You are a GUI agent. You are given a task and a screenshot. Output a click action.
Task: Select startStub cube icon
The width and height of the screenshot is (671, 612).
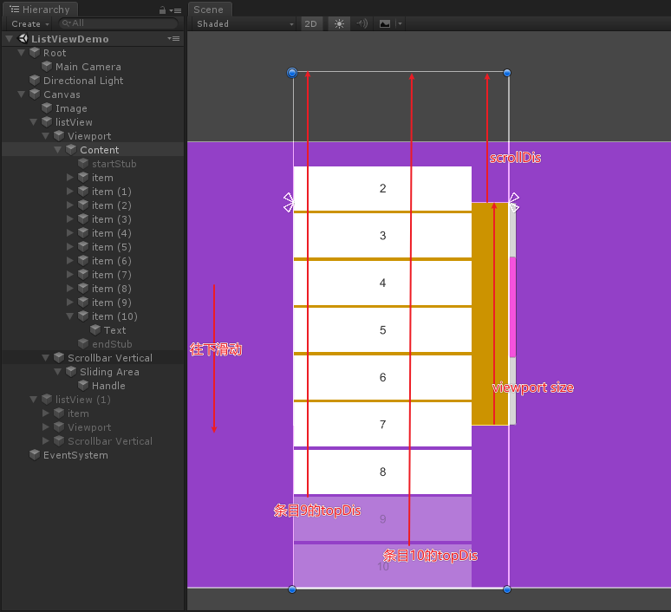point(83,164)
